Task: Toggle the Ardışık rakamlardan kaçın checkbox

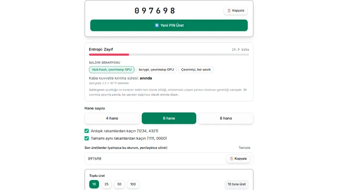Action: [87, 131]
